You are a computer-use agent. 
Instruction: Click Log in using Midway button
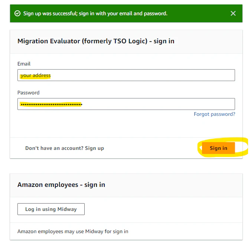(x=51, y=209)
